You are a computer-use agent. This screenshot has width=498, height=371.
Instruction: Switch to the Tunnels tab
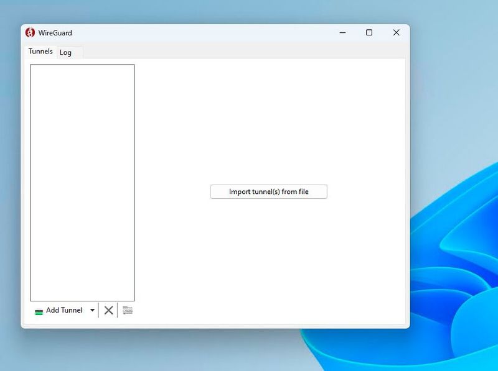tap(40, 52)
